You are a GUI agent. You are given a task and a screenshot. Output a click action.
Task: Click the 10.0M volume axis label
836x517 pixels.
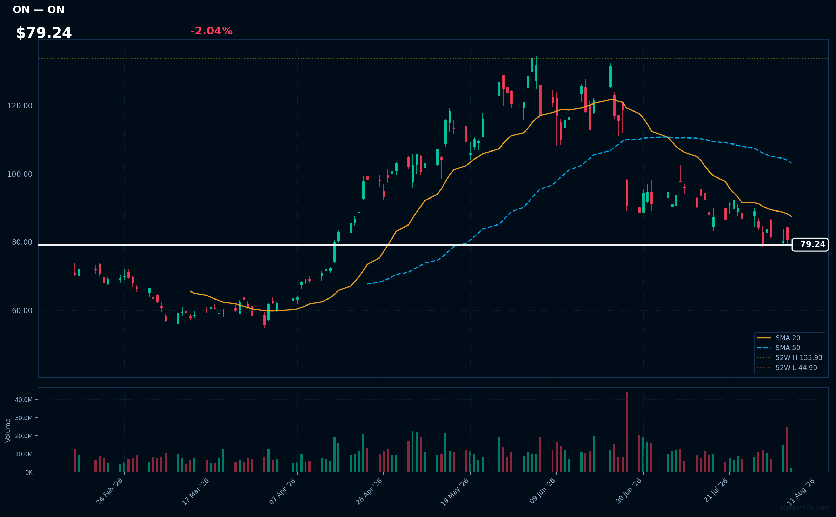(x=24, y=454)
